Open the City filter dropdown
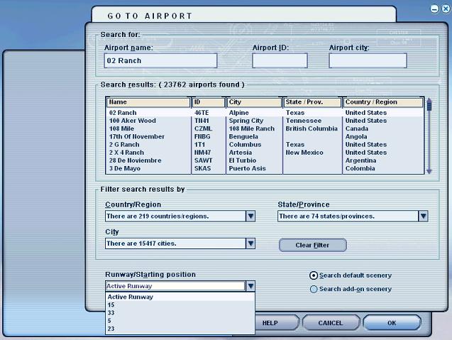This screenshot has height=340, width=452. tap(250, 243)
